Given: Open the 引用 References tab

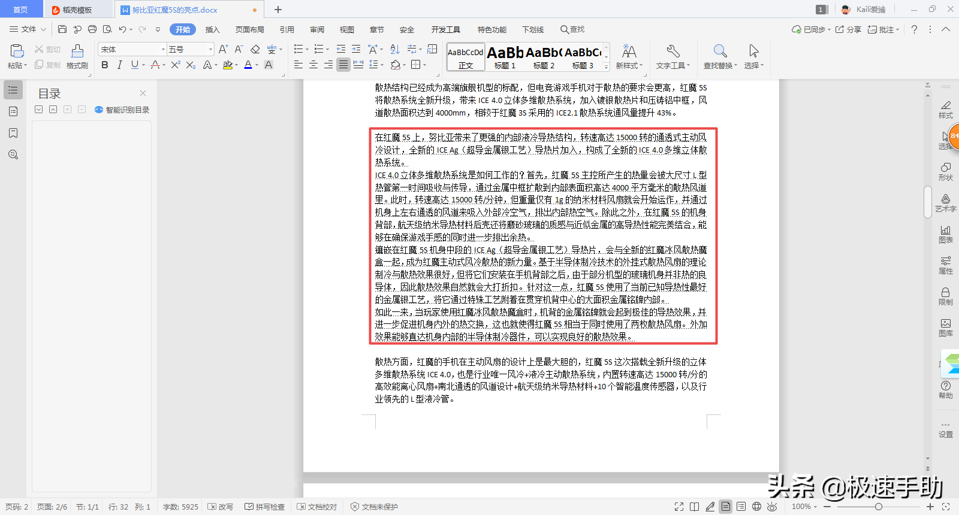Looking at the screenshot, I should (287, 29).
